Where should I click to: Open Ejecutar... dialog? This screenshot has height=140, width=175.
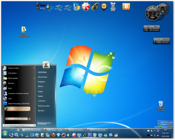41,111
